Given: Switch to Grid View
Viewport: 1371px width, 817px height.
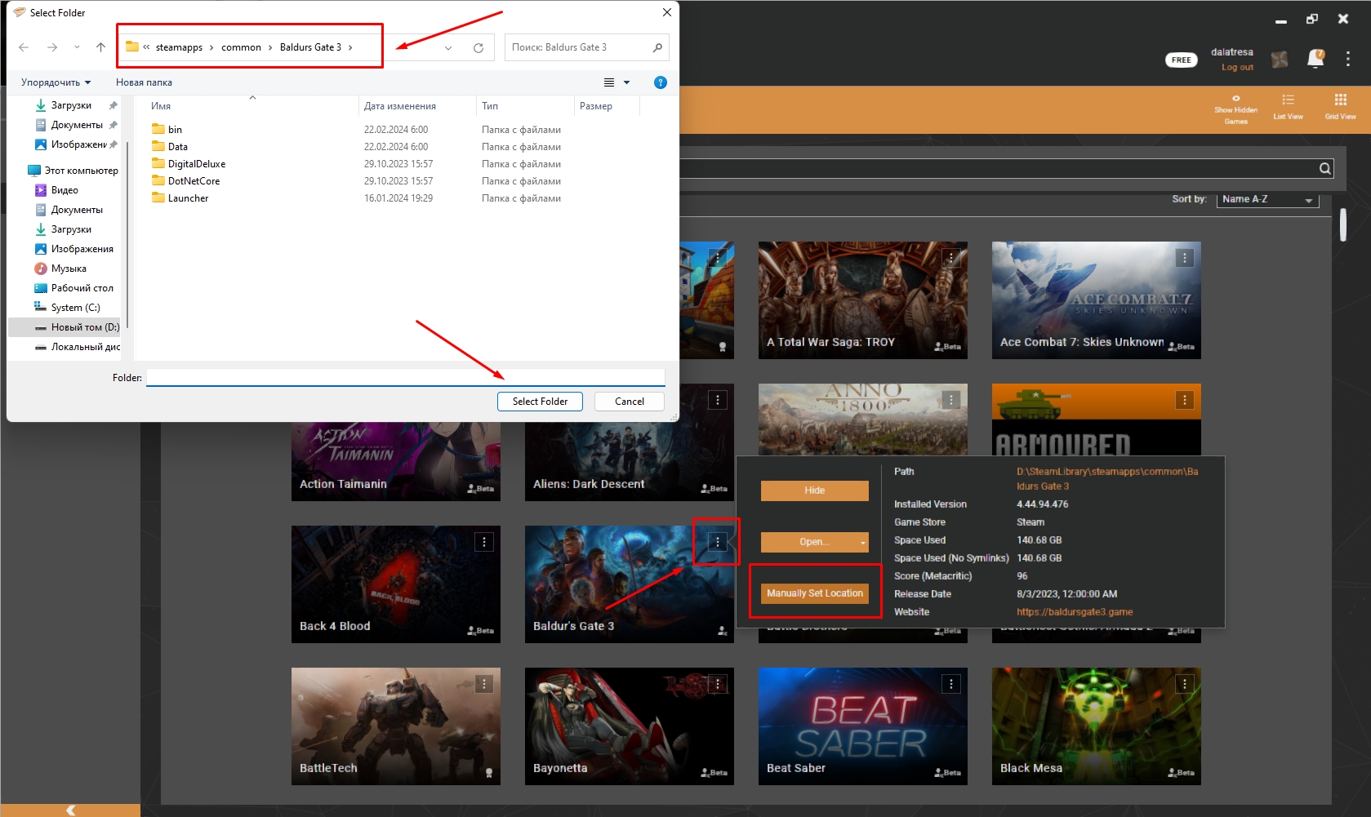Looking at the screenshot, I should pyautogui.click(x=1340, y=106).
